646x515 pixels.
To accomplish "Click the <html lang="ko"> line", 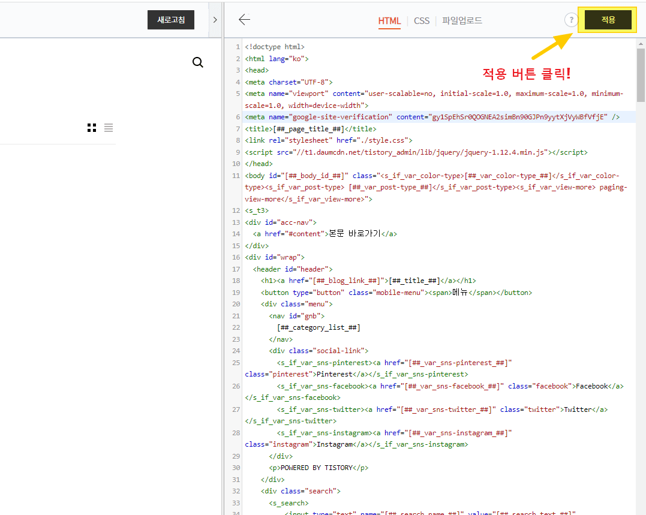I will coord(277,59).
